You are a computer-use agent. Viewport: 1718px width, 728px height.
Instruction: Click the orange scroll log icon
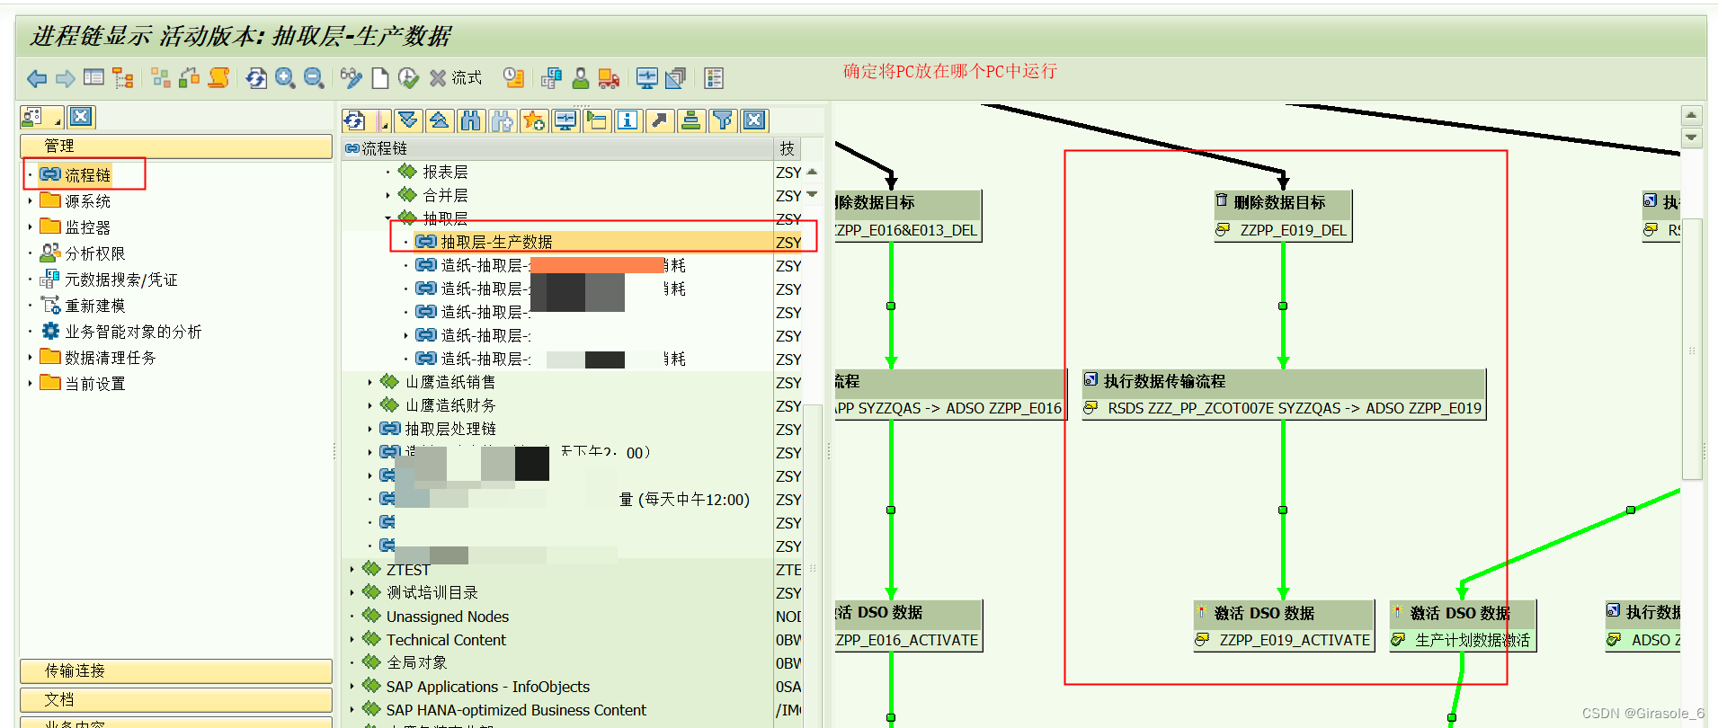click(x=218, y=78)
